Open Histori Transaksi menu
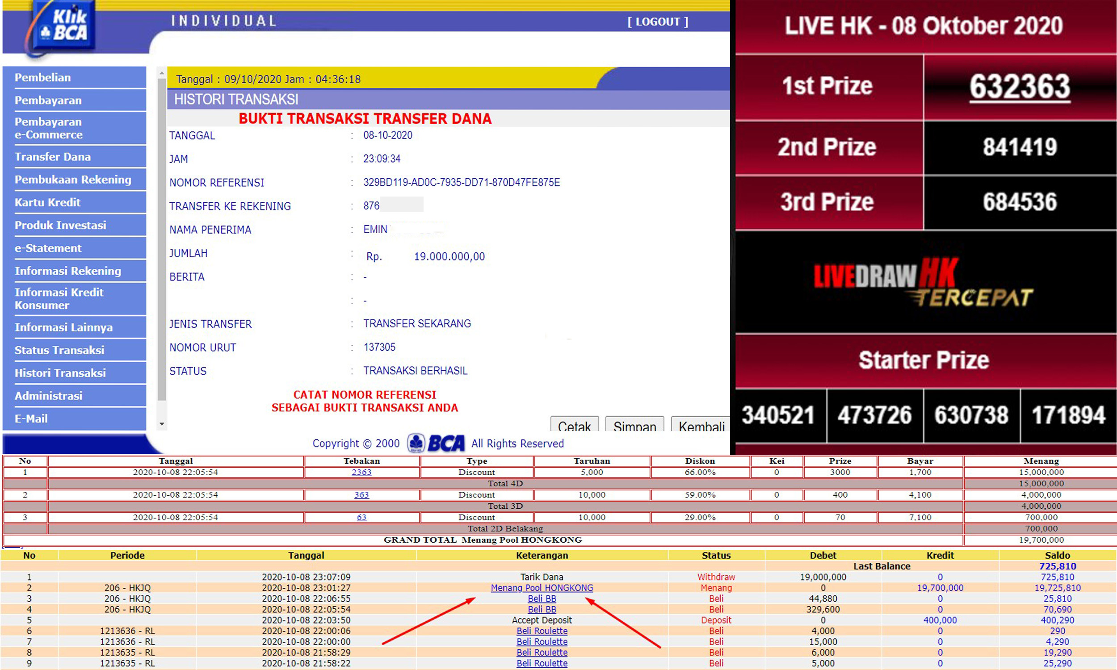Viewport: 1117px width, 670px height. pos(75,373)
